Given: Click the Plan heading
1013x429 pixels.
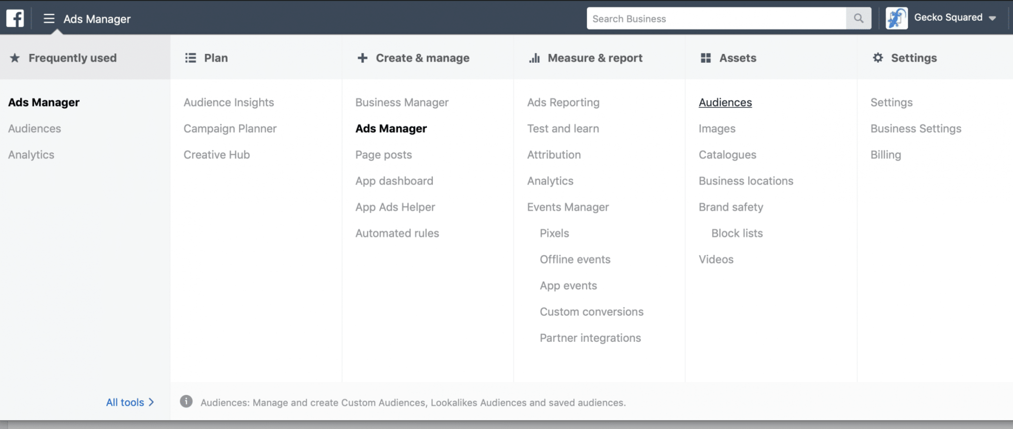Looking at the screenshot, I should [x=216, y=58].
